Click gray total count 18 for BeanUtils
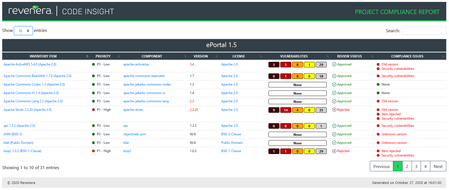The height and width of the screenshot is (190, 449). coord(321,76)
